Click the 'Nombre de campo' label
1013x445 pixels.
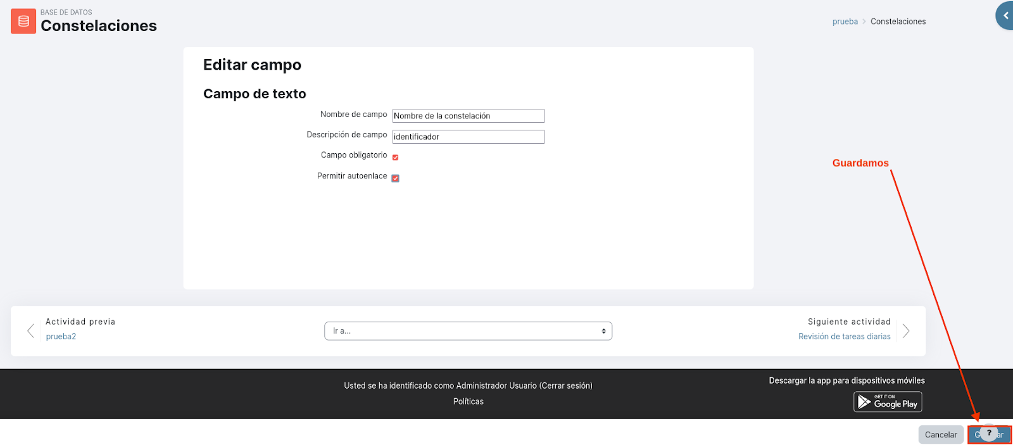(353, 115)
